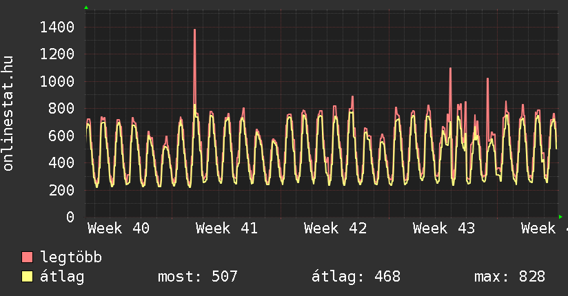Click the 1000 y-axis value

point(58,81)
